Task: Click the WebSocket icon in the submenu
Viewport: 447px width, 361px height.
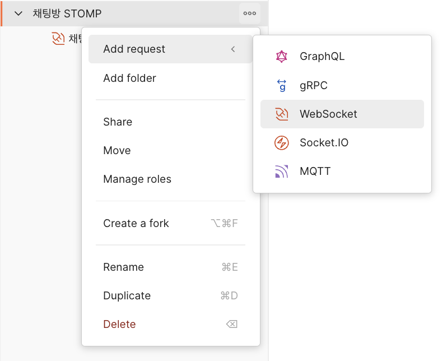Action: (281, 114)
